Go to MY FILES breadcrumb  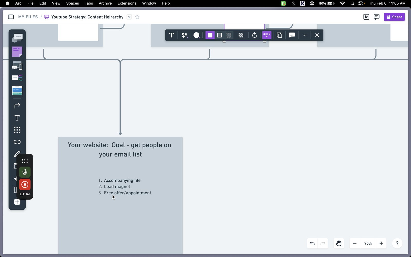28,17
